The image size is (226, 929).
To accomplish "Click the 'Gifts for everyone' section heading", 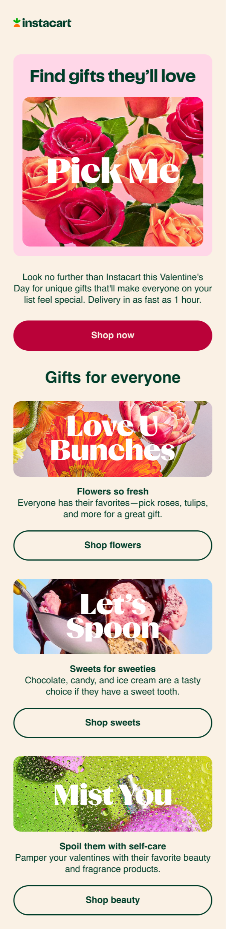I will 113,377.
